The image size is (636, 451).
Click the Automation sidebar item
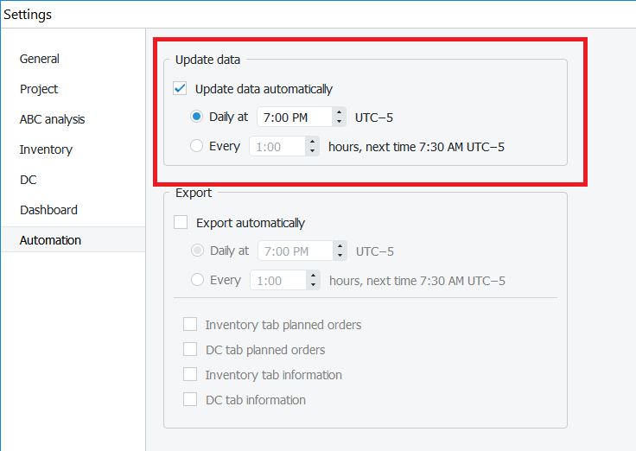[50, 240]
